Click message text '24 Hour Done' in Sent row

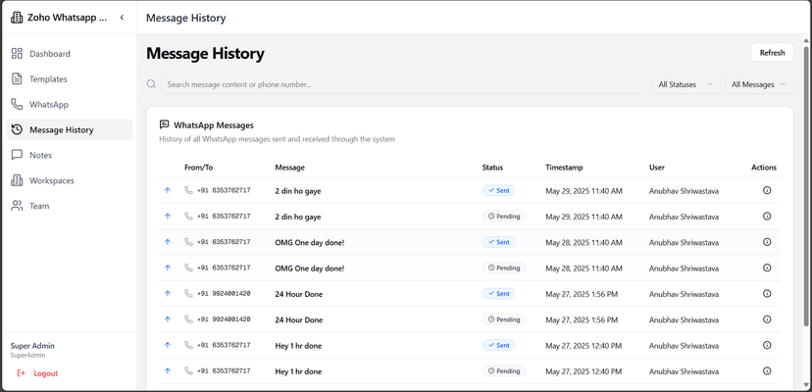click(x=299, y=294)
